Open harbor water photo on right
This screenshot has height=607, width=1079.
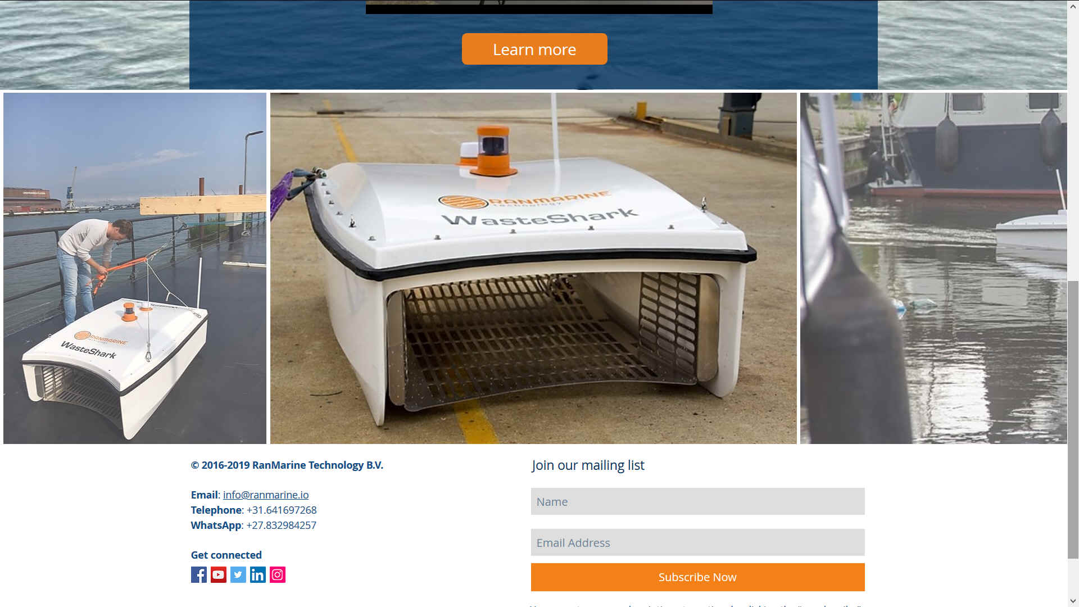[x=933, y=268]
